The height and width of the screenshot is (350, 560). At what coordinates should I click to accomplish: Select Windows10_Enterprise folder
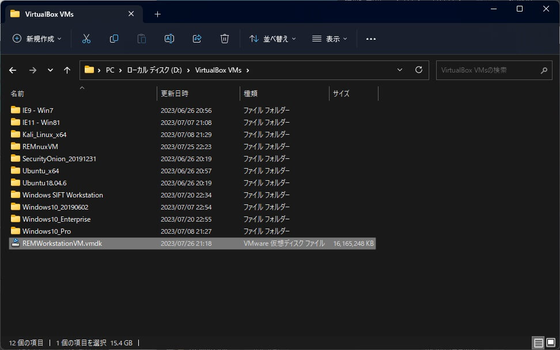coord(56,219)
